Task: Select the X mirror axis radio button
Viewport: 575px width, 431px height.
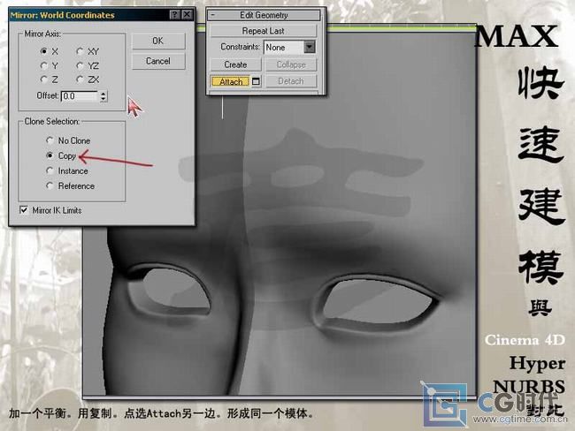Action: 44,51
